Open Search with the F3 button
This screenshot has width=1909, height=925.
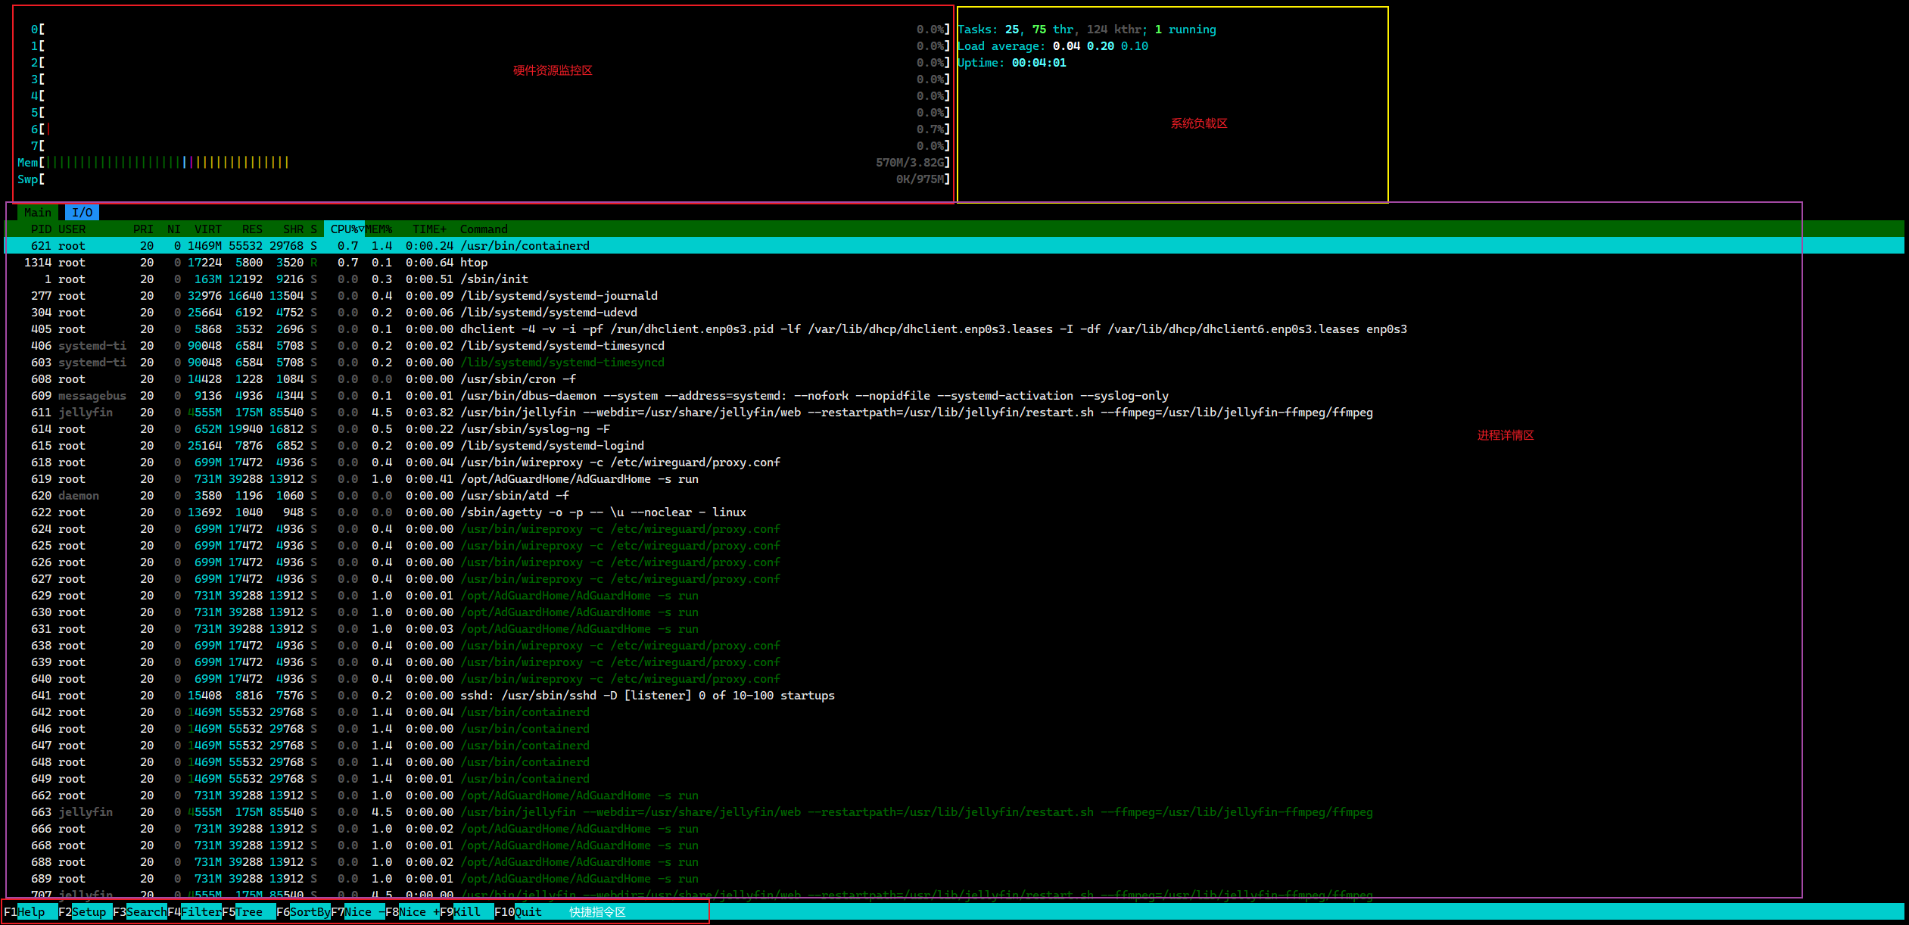pos(140,912)
